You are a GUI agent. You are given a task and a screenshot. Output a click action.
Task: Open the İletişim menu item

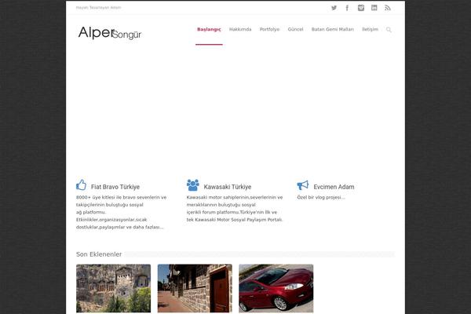[x=370, y=29]
